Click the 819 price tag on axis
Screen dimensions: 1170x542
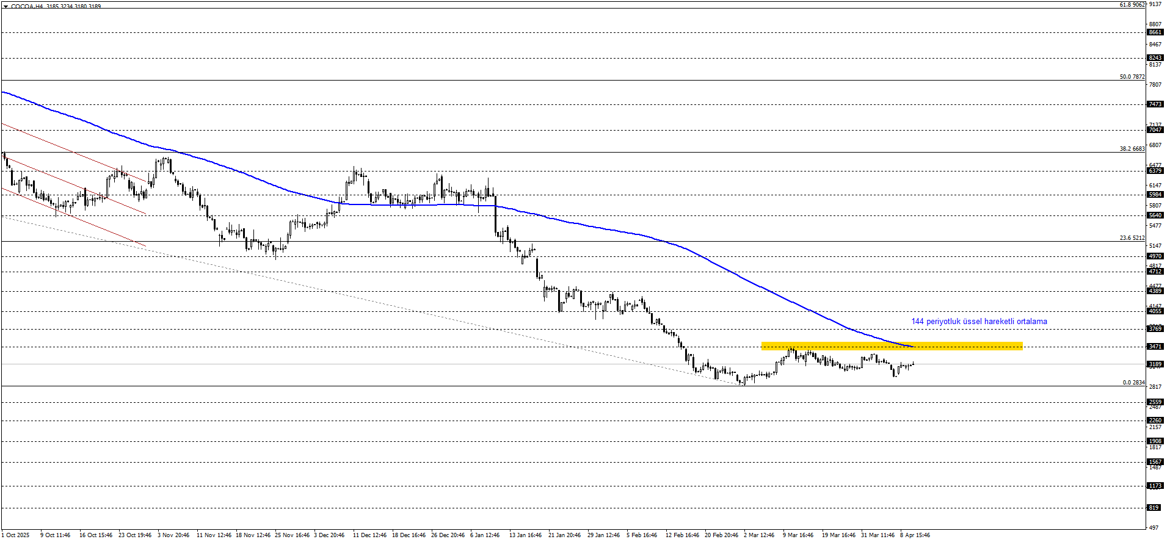click(1154, 508)
